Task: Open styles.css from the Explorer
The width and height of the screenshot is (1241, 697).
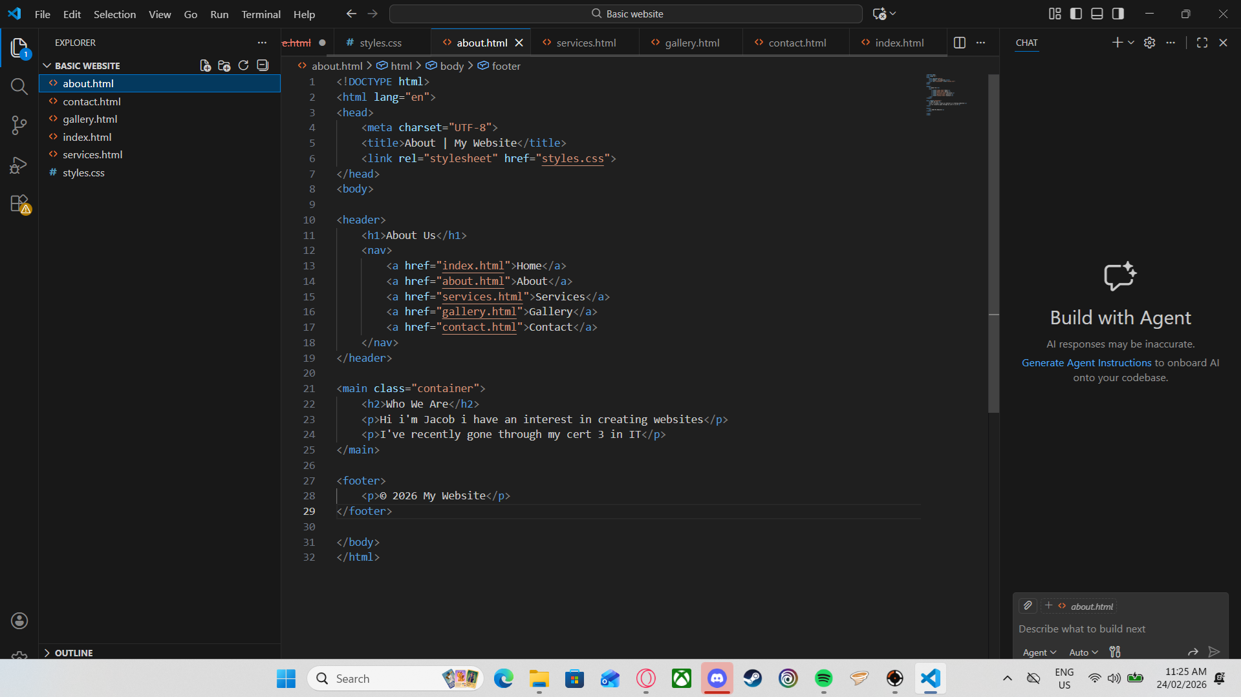Action: pyautogui.click(x=83, y=172)
